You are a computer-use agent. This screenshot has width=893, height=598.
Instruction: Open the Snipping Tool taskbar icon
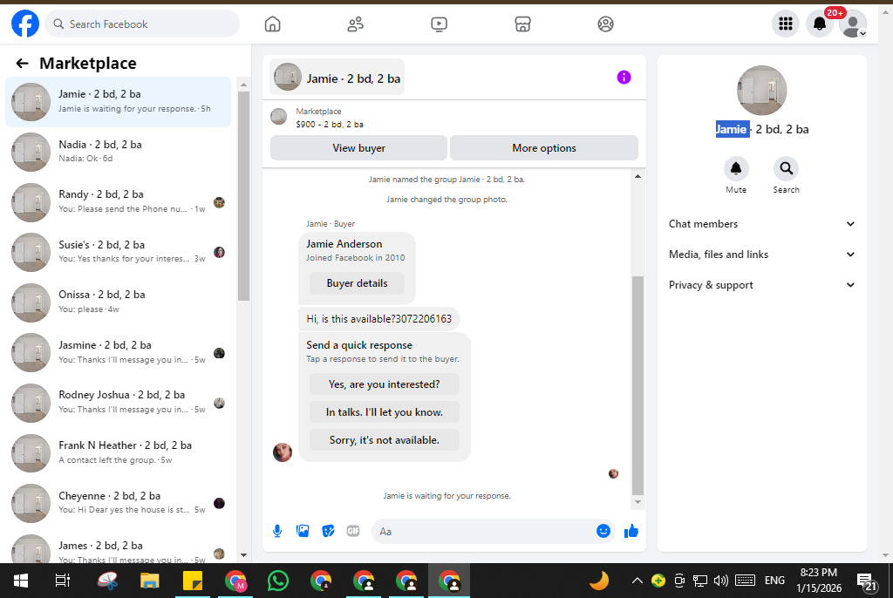(106, 581)
